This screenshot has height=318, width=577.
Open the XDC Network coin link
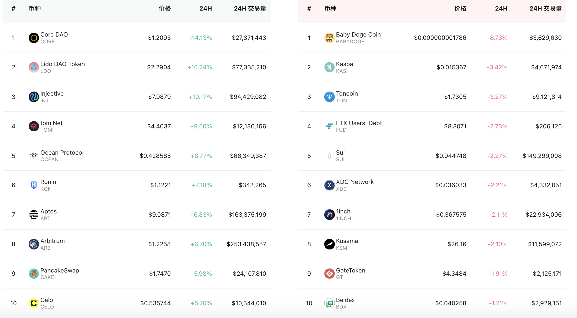[355, 182]
